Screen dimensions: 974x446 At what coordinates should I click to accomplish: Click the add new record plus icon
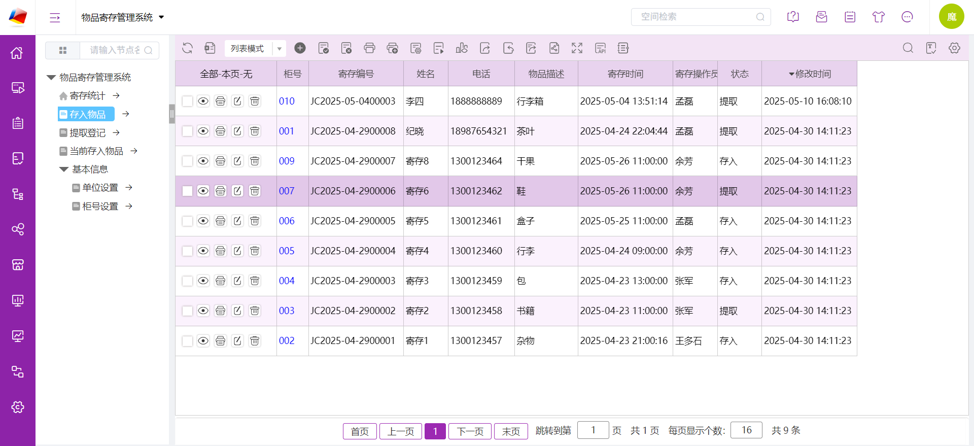(x=300, y=48)
